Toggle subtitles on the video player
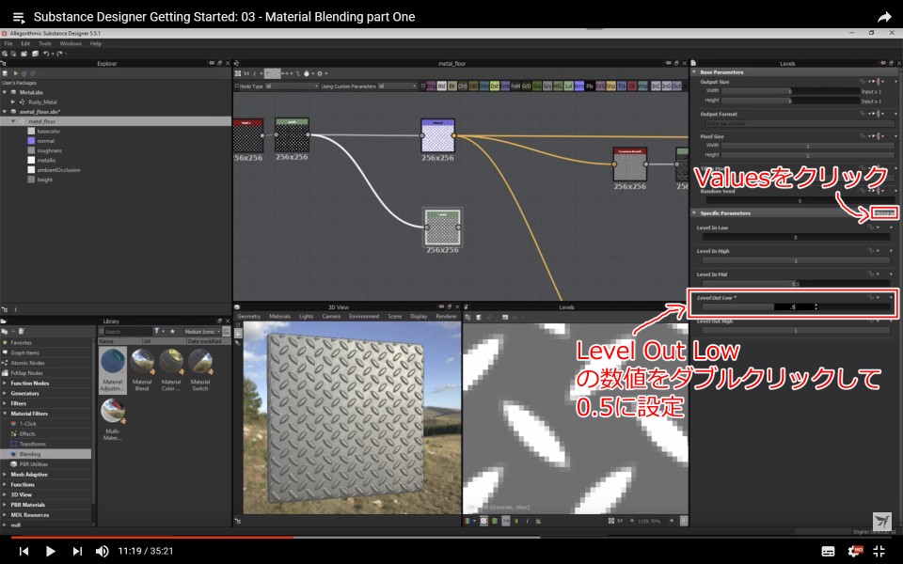Image resolution: width=903 pixels, height=564 pixels. 828,551
